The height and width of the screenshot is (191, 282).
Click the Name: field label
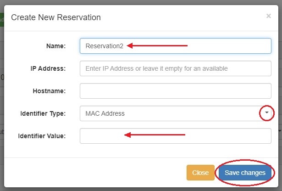pyautogui.click(x=56, y=46)
